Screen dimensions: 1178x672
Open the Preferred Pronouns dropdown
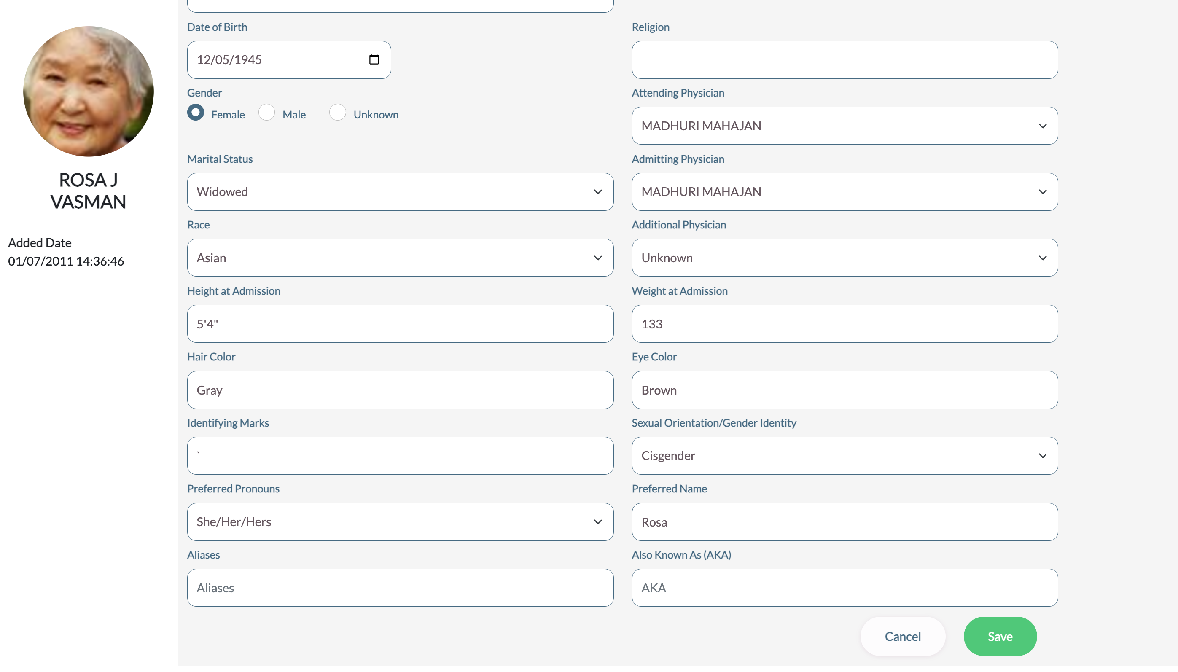pos(400,521)
